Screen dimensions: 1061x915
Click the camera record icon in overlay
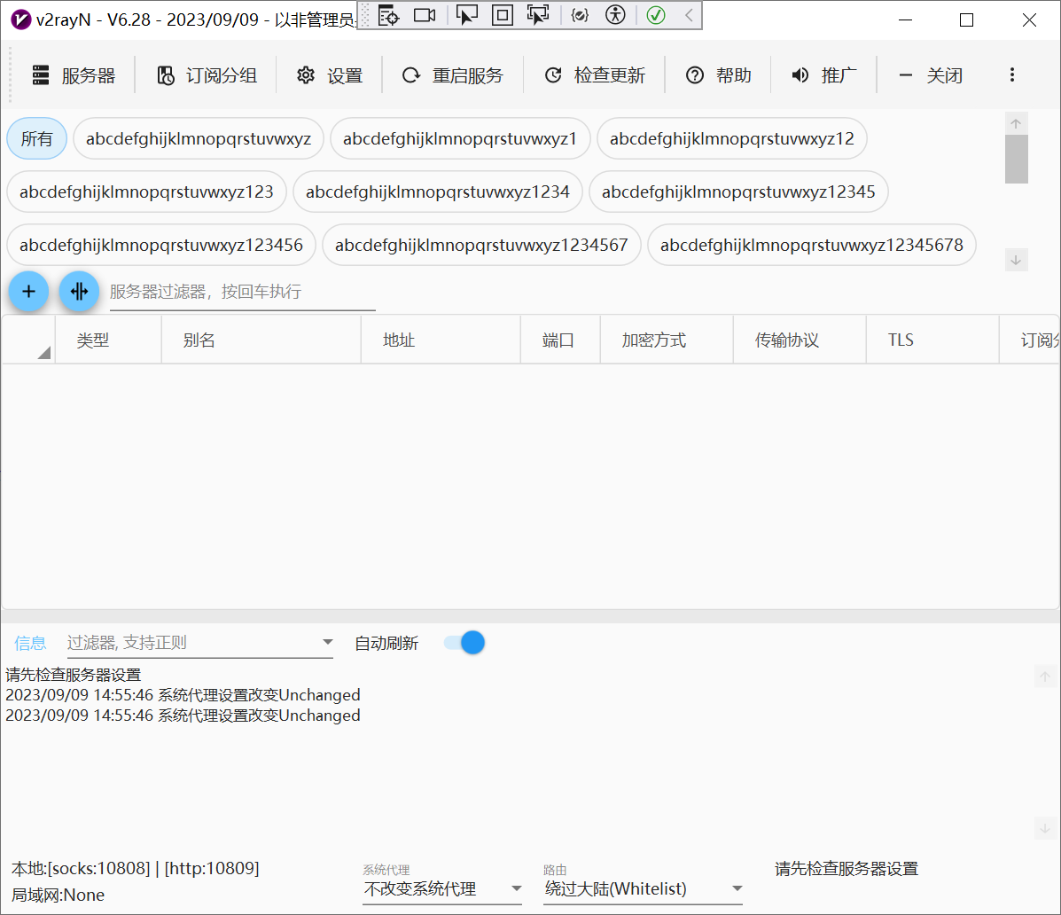point(425,15)
